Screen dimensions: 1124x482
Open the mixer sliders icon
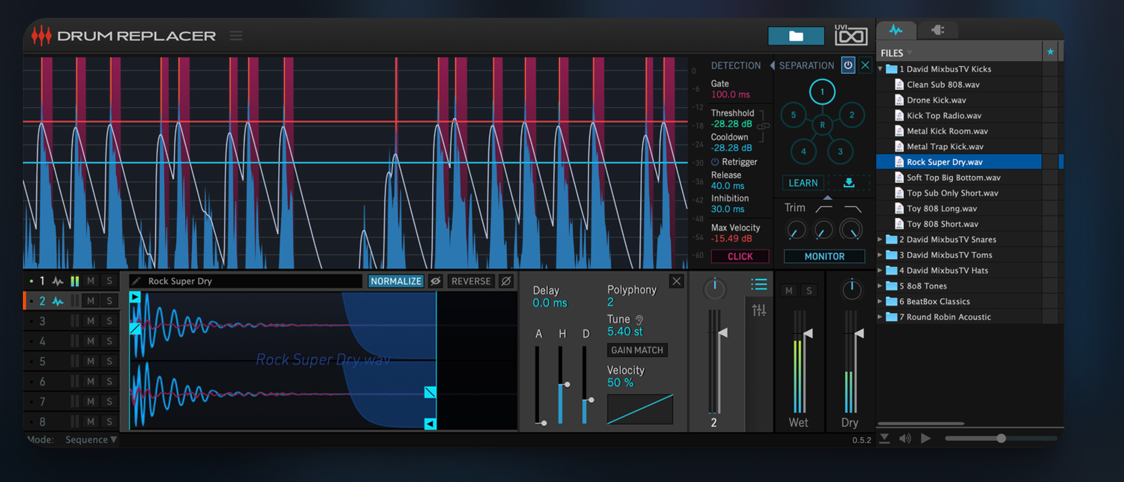(759, 310)
